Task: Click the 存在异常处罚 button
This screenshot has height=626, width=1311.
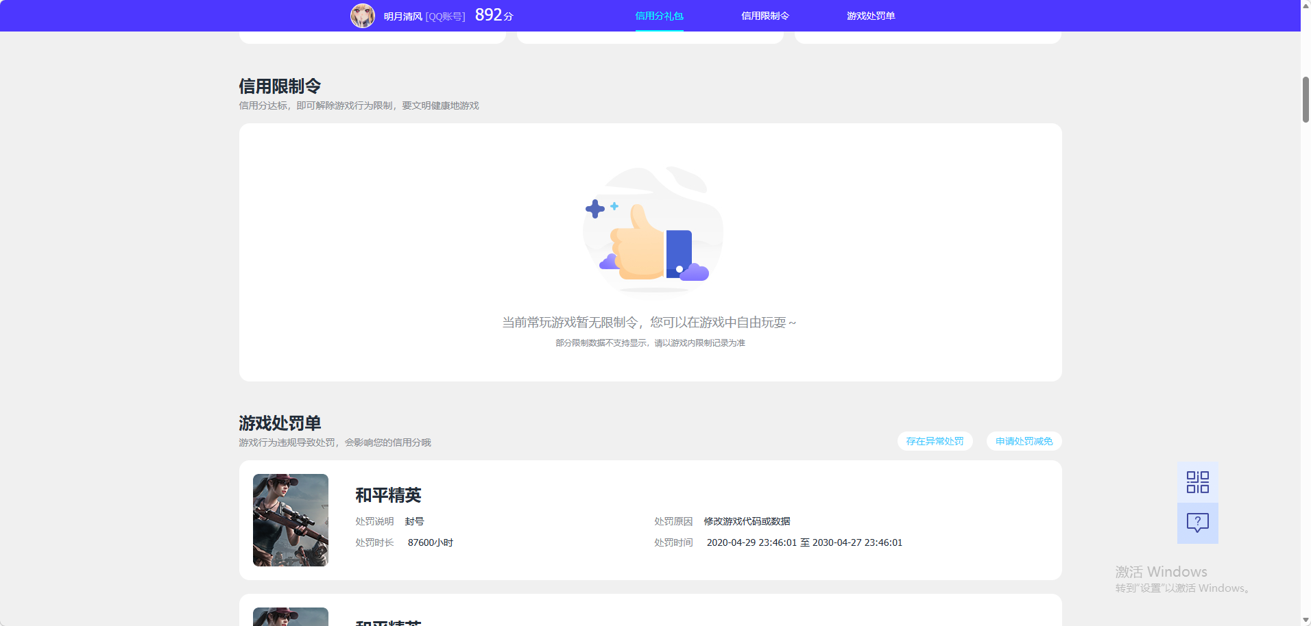Action: [935, 441]
